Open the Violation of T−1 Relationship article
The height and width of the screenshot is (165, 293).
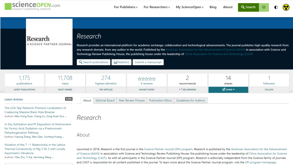pos(35,149)
